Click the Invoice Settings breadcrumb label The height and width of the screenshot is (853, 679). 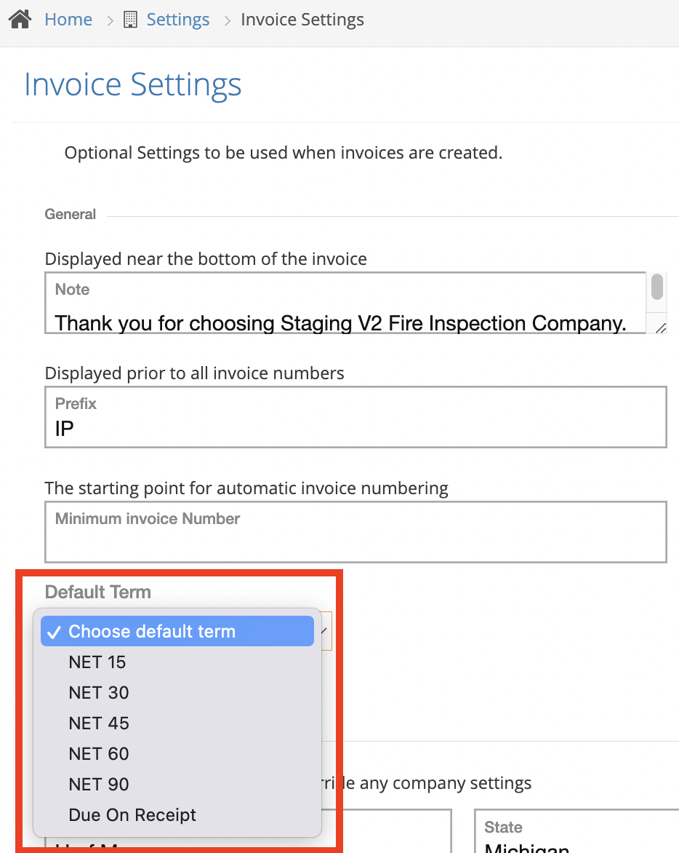coord(302,20)
